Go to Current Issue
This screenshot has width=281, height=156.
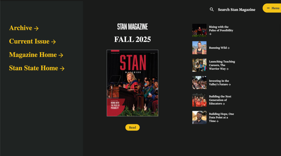pos(33,41)
